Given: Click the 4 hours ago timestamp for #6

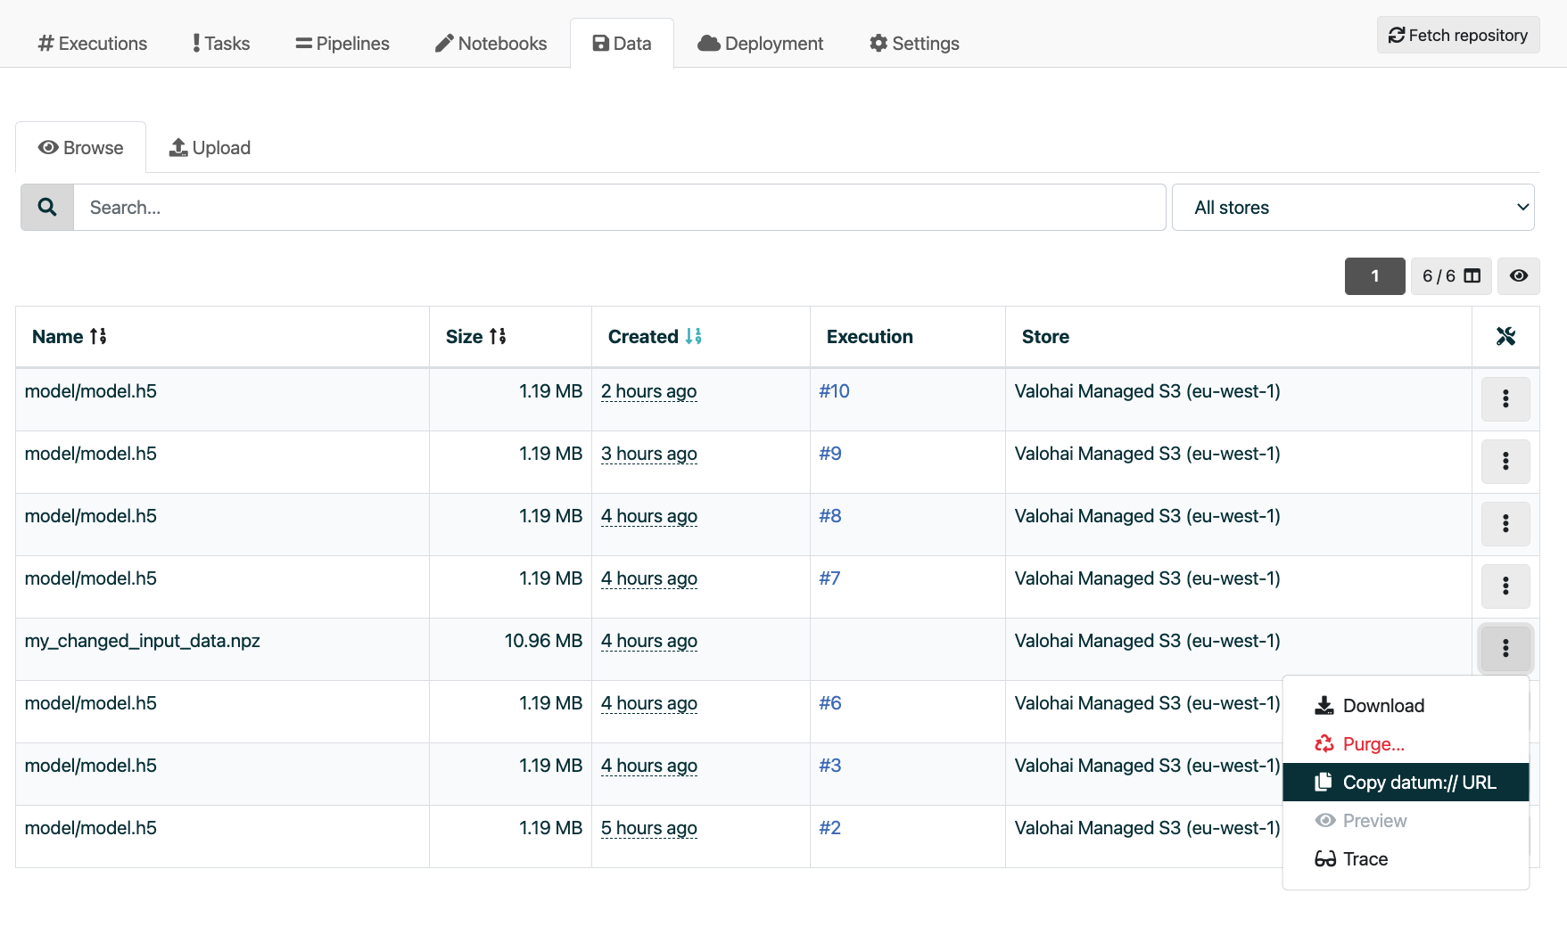Looking at the screenshot, I should click(648, 703).
